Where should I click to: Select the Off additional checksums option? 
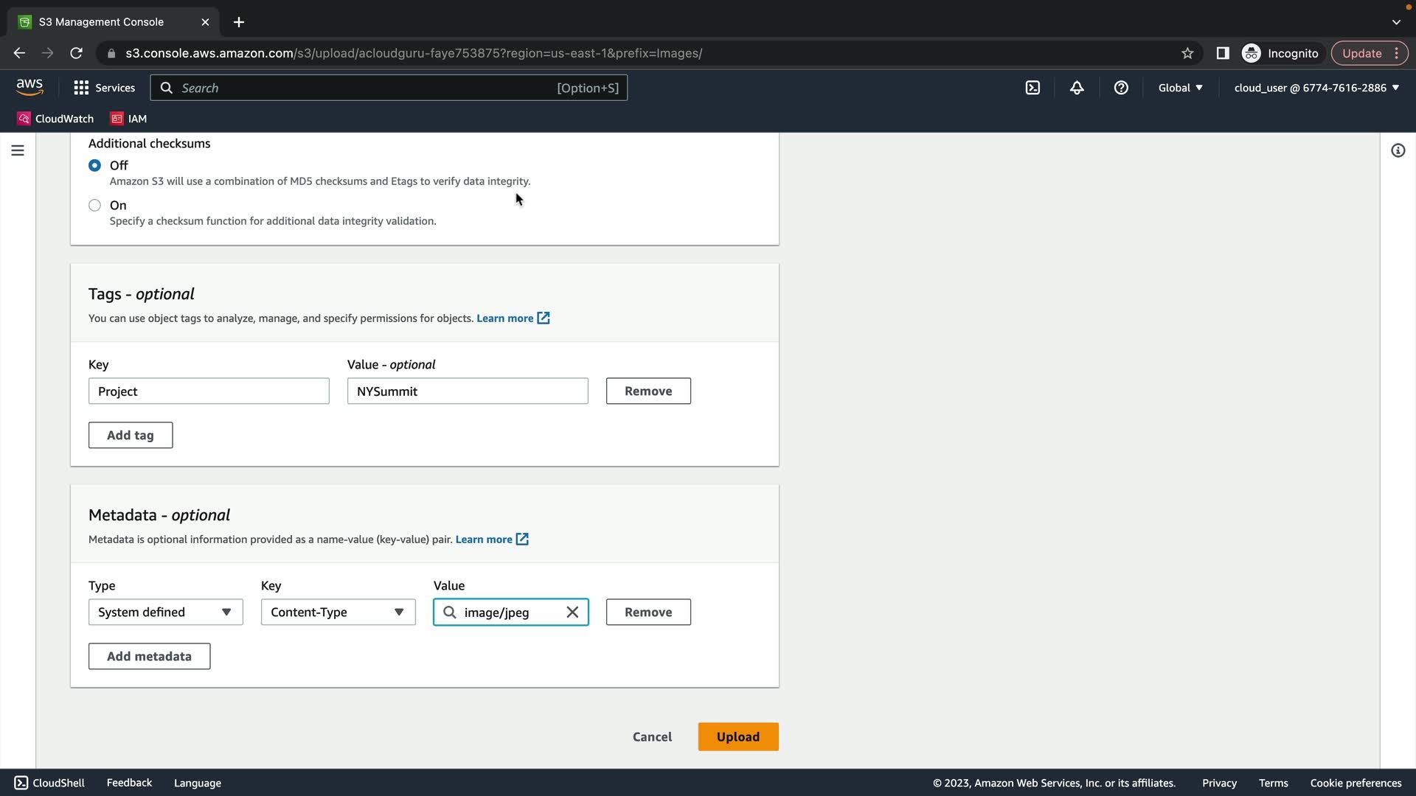tap(94, 166)
